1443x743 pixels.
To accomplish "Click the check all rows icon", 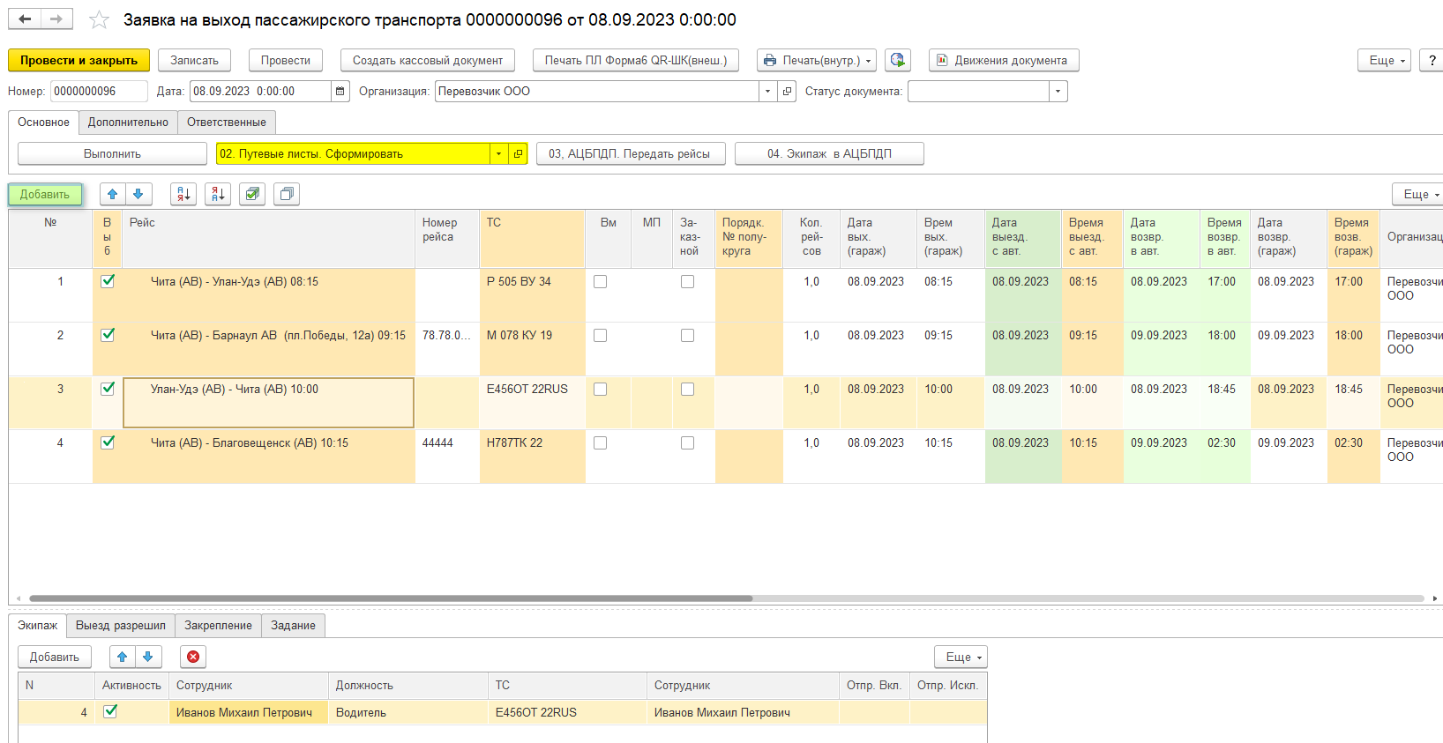I will click(252, 194).
